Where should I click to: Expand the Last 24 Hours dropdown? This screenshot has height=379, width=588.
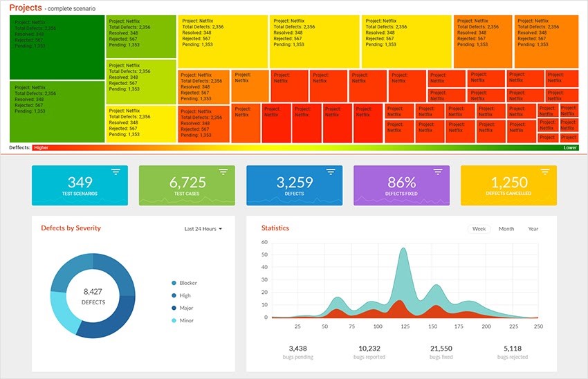pyautogui.click(x=203, y=229)
